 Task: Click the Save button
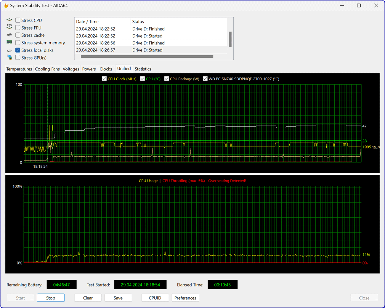[118, 298]
